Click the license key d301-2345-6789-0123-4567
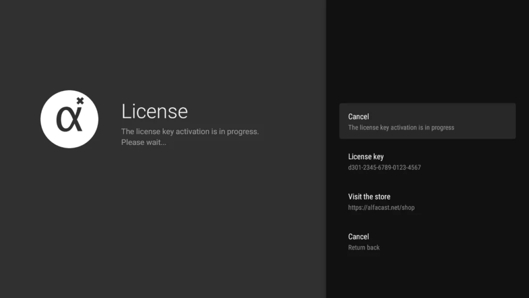 pos(384,167)
